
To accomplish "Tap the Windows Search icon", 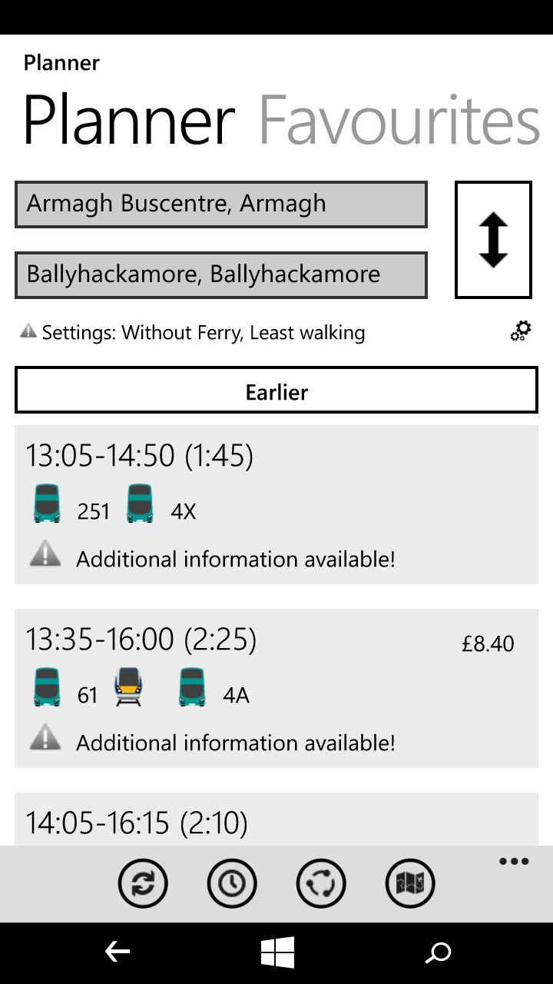I will [x=439, y=951].
